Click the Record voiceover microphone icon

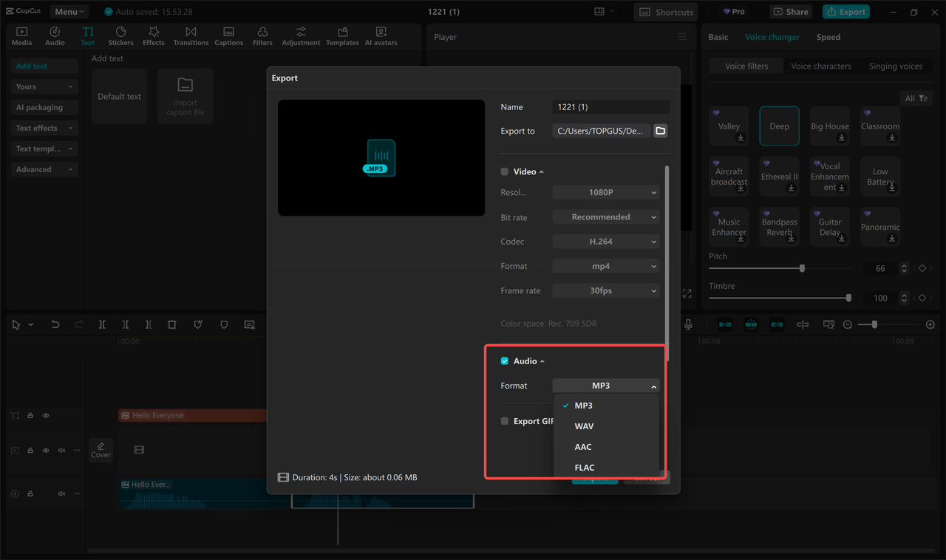click(688, 324)
